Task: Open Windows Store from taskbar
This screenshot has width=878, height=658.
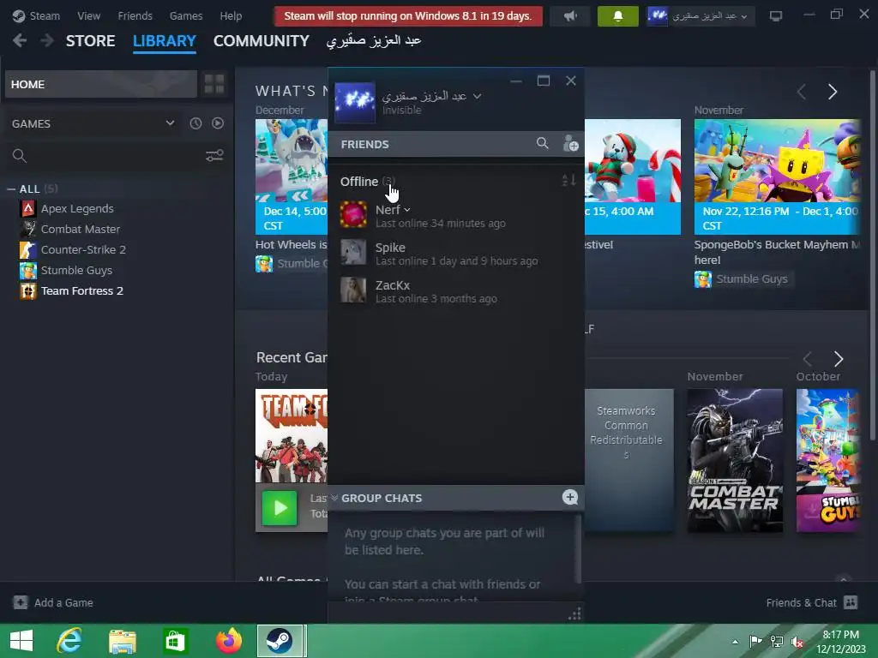Action: (x=175, y=641)
